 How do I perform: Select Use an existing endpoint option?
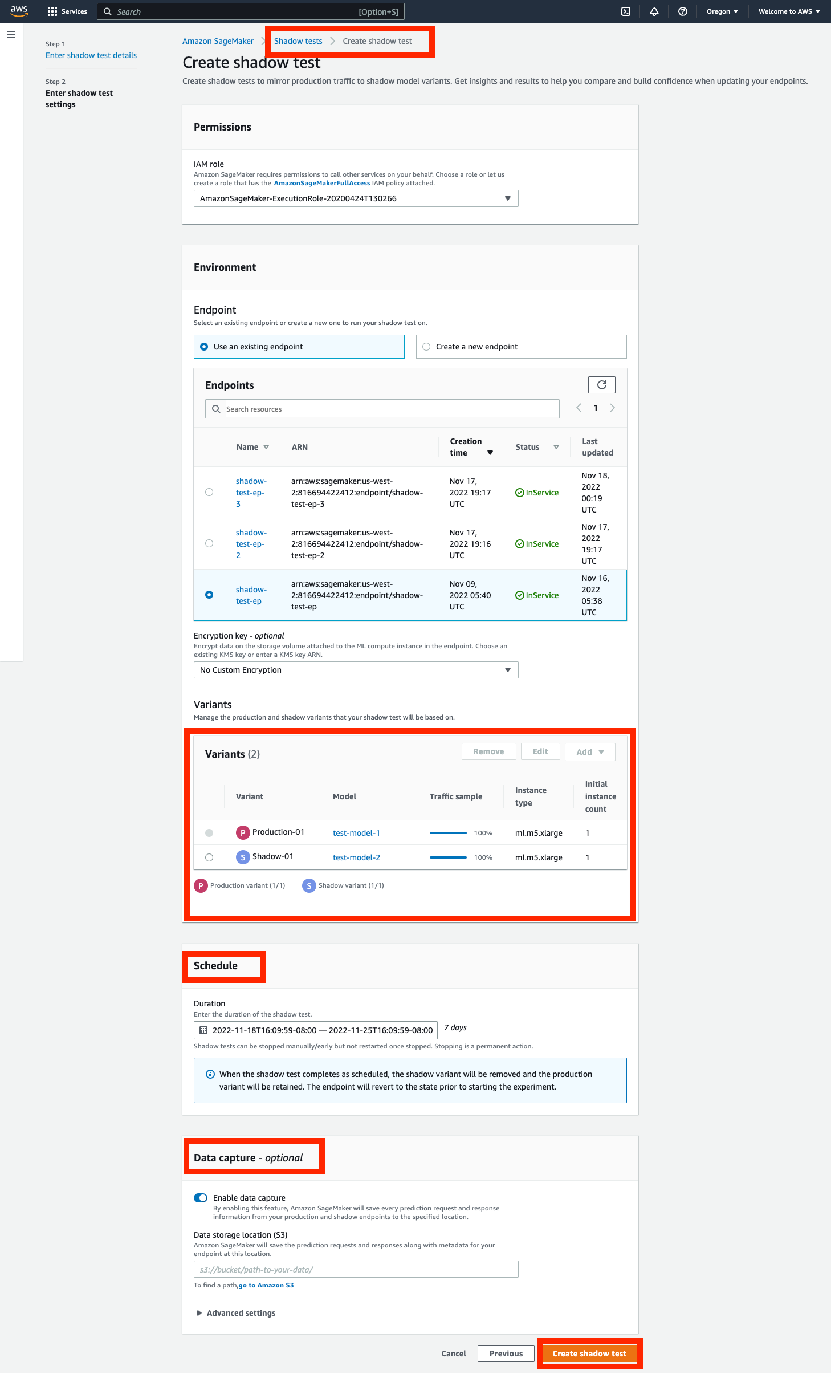point(299,347)
